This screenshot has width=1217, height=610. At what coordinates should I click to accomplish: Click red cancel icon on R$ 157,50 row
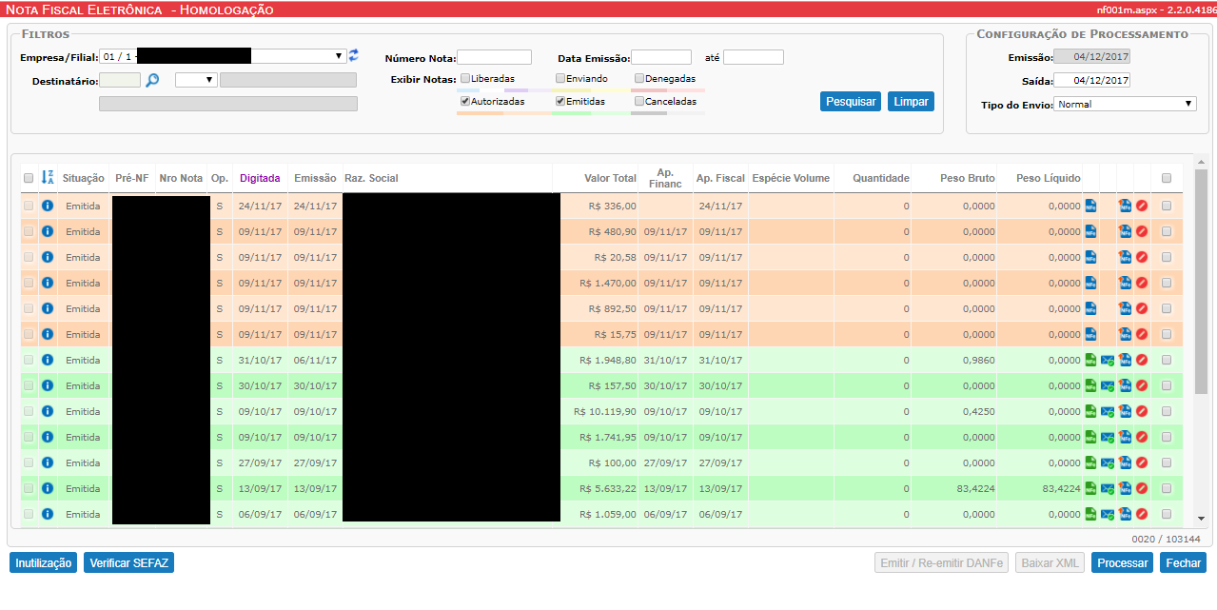tap(1142, 385)
